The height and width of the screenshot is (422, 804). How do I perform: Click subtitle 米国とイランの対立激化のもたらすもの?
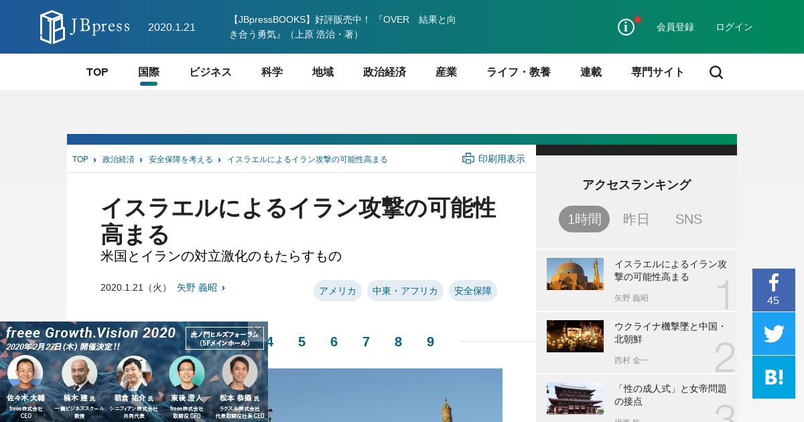(x=221, y=257)
